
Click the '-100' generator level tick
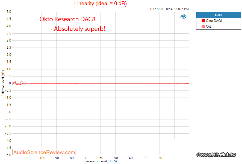(x=42, y=158)
